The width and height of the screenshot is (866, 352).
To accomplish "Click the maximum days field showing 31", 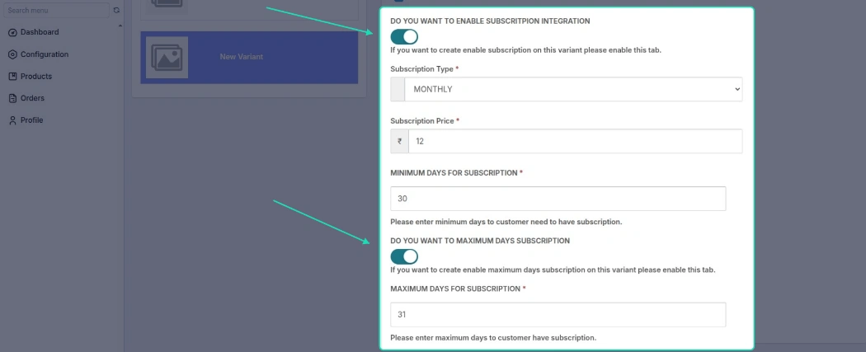I will [x=558, y=314].
